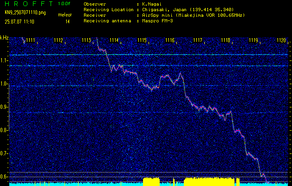Click the 1113 time marker
The width and height of the screenshot is (292, 186).
[x=86, y=40]
